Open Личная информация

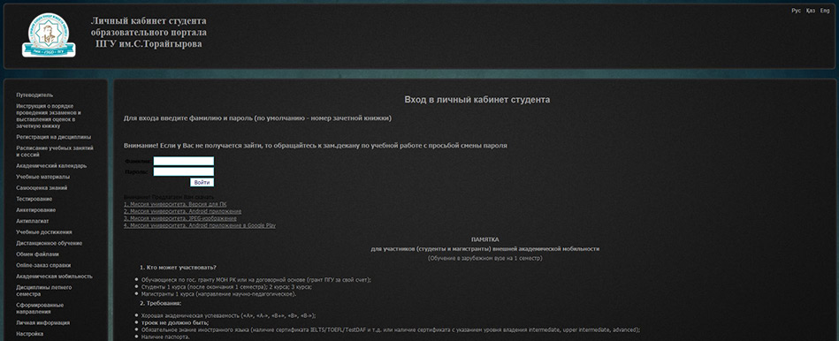pyautogui.click(x=42, y=322)
